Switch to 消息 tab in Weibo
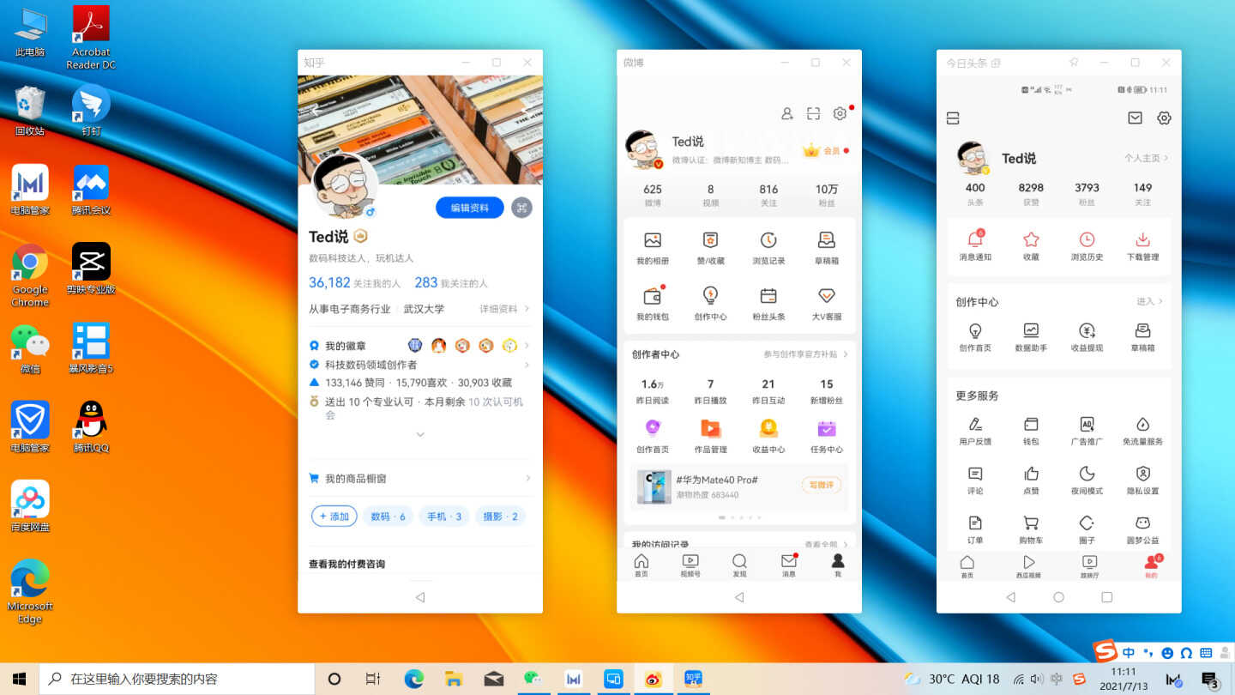This screenshot has width=1235, height=695. (788, 565)
